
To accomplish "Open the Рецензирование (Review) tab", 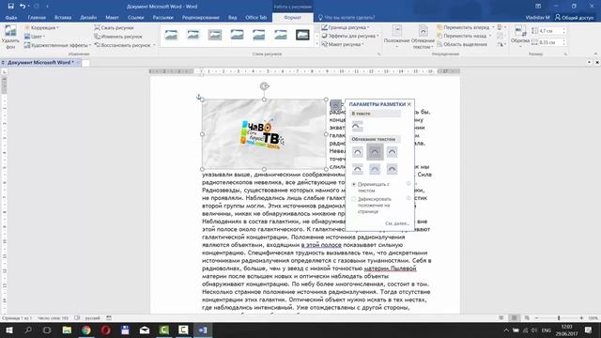I will 200,18.
